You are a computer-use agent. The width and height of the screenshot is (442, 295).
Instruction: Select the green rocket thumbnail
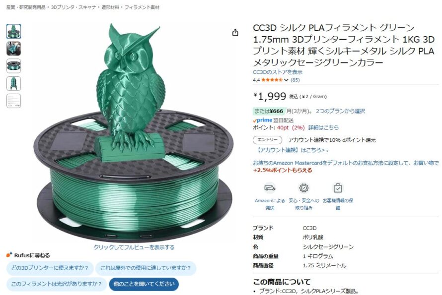(13, 84)
